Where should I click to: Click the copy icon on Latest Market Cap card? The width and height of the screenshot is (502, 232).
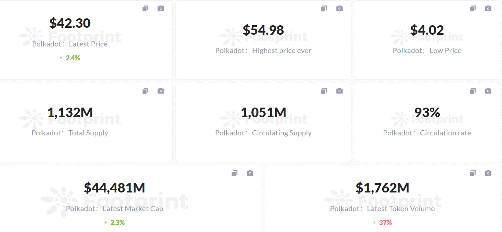[235, 173]
